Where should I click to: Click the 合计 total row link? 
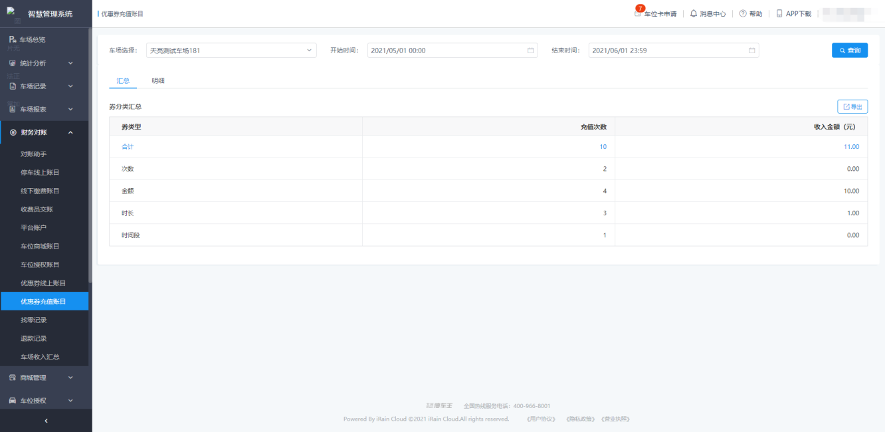pos(128,147)
